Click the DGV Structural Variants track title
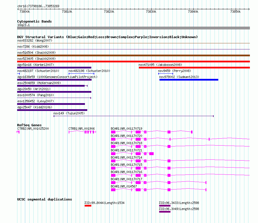The width and height of the screenshot is (258, 223). coord(107,37)
